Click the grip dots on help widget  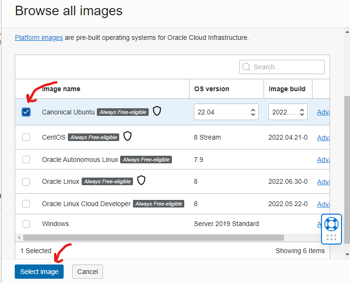point(331,237)
